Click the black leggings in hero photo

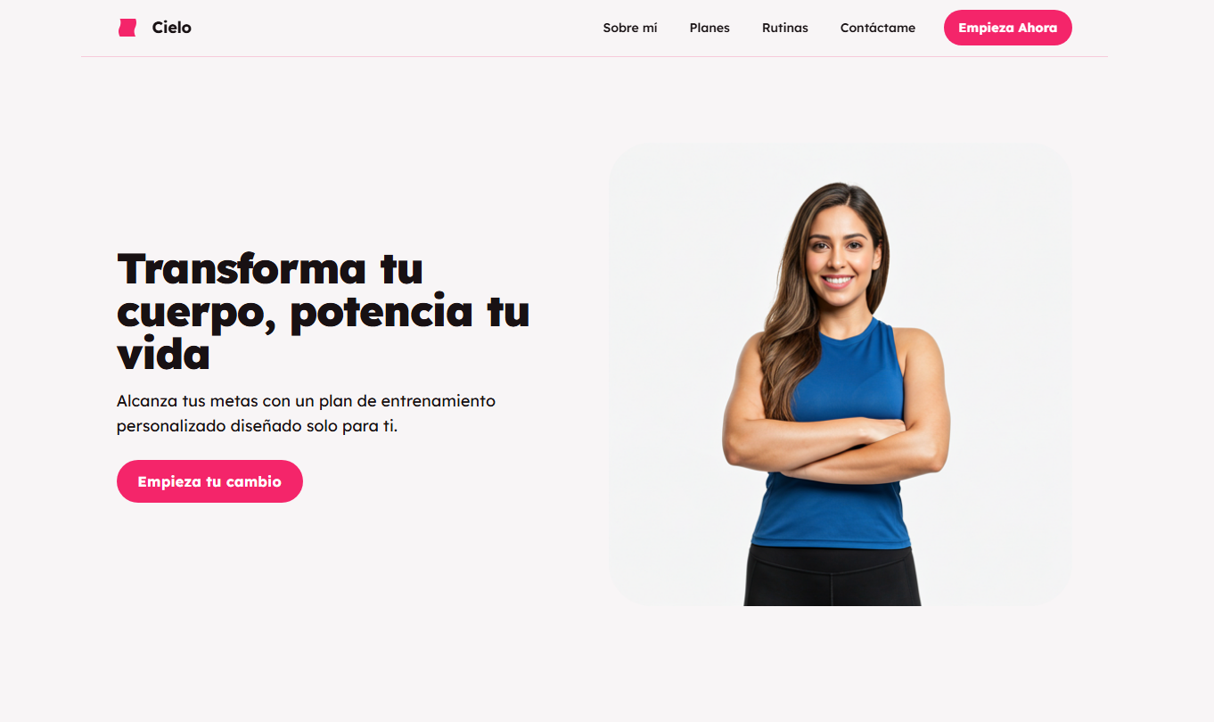point(832,576)
